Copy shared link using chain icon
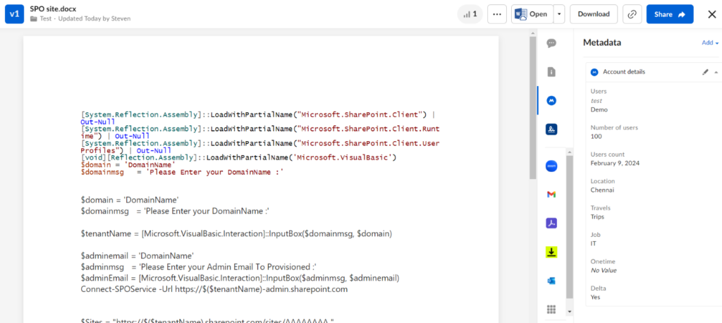 click(632, 14)
